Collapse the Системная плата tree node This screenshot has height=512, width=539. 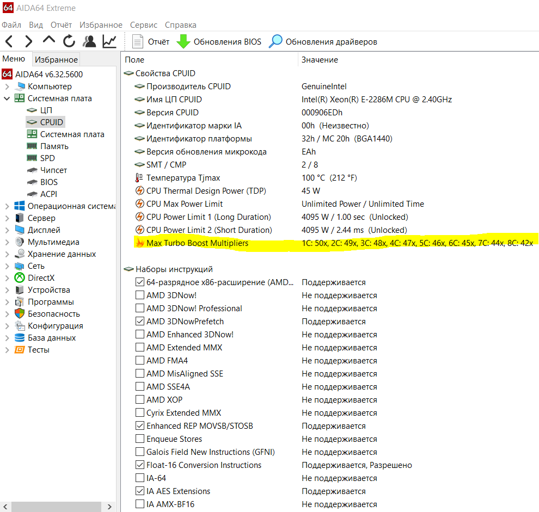(7, 98)
